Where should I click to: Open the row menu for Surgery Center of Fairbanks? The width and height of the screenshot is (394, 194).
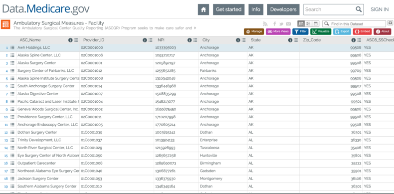12,71
